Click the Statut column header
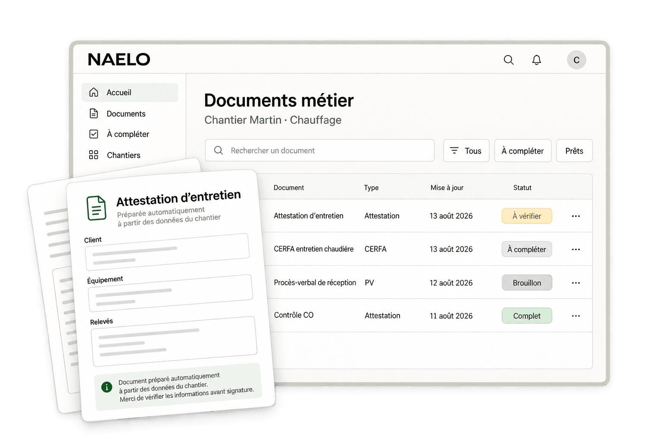 tap(522, 188)
